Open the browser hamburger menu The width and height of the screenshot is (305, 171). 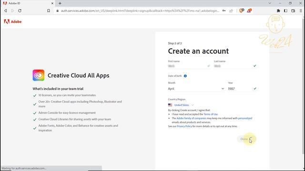(x=301, y=10)
